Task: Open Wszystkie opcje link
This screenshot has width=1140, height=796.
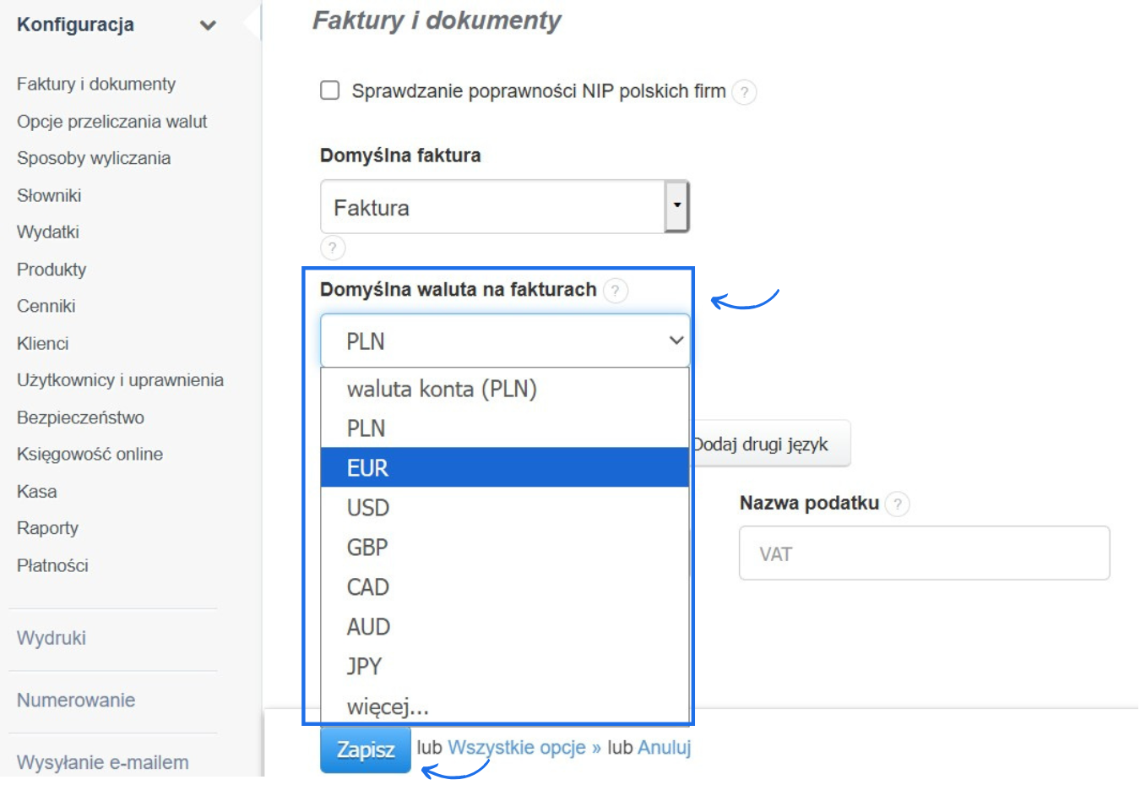Action: click(x=518, y=747)
